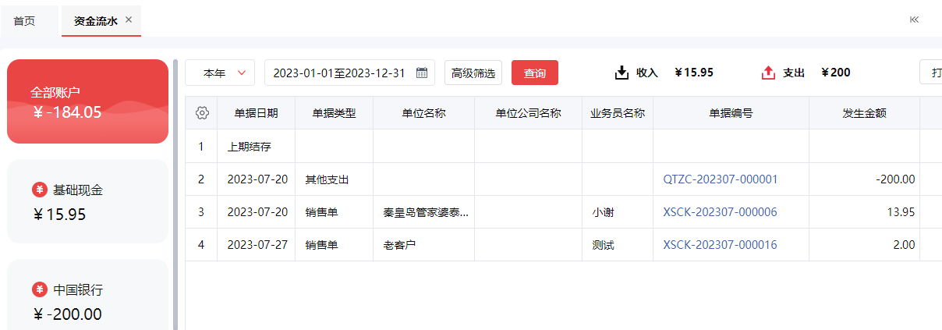Switch to the 首页 tab
The height and width of the screenshot is (330, 942).
click(x=24, y=21)
